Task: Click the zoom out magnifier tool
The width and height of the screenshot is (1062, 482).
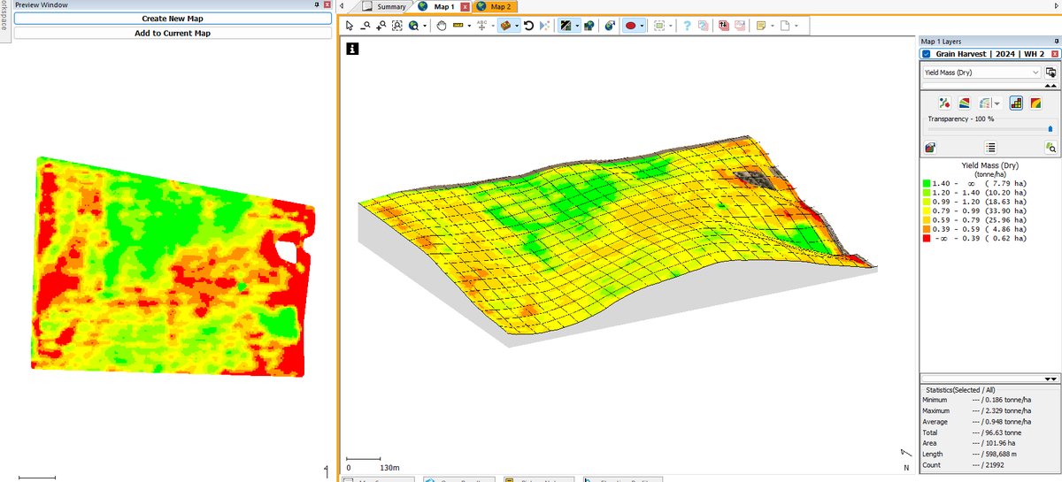Action: point(365,26)
